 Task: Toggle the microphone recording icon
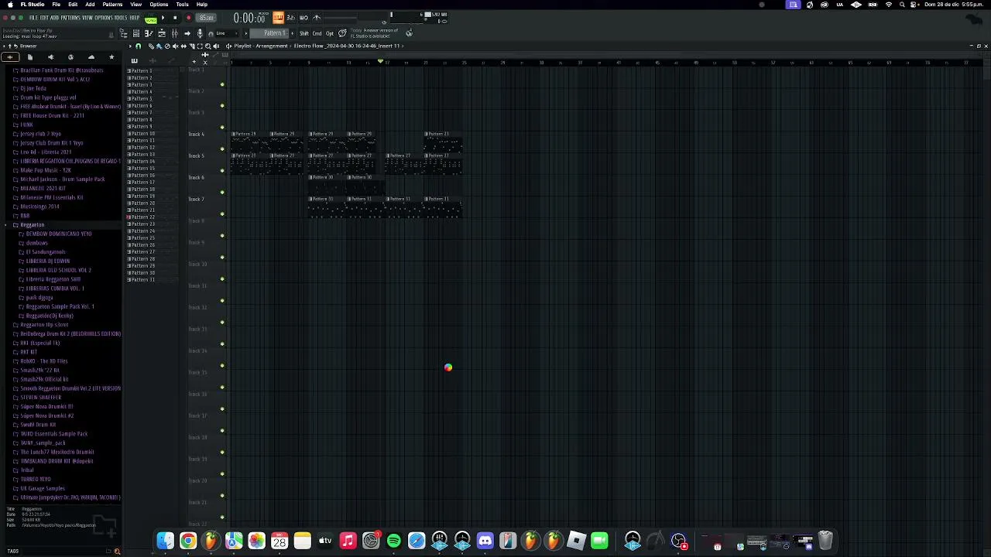[200, 33]
